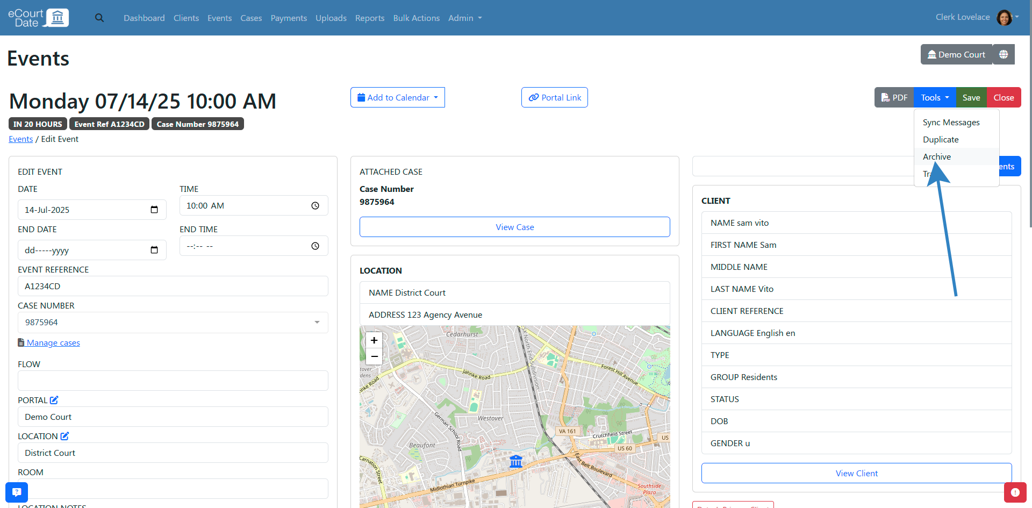Image resolution: width=1032 pixels, height=508 pixels.
Task: Open the Reports page
Action: coord(370,18)
